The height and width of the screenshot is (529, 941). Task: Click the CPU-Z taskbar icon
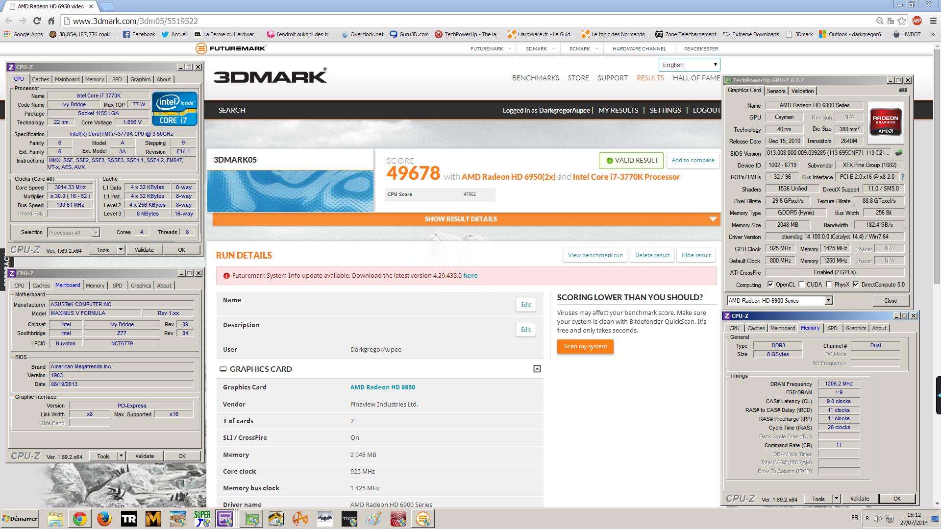(225, 519)
